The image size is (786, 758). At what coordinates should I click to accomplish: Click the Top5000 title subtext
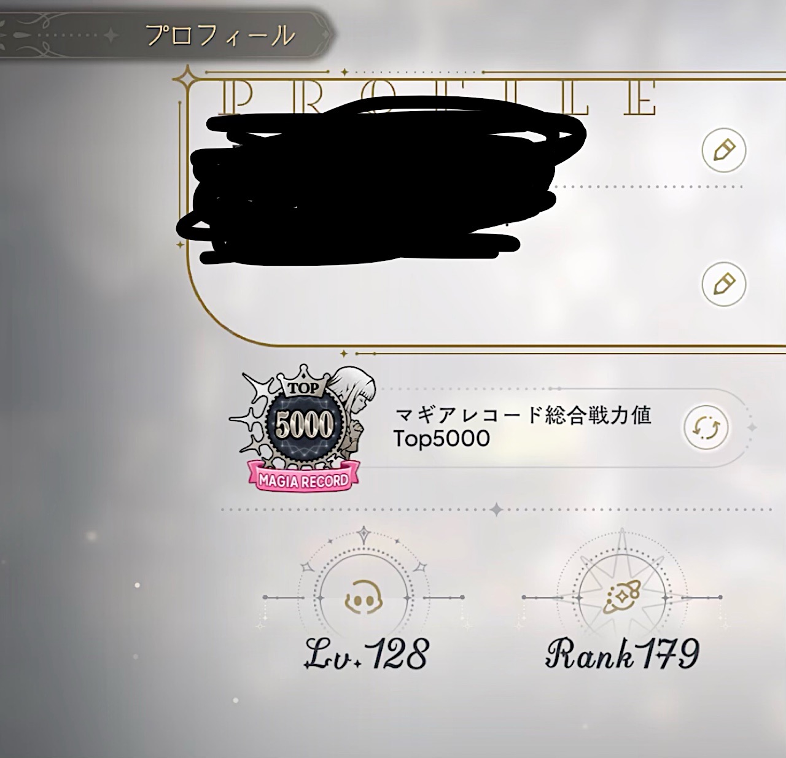pyautogui.click(x=442, y=439)
